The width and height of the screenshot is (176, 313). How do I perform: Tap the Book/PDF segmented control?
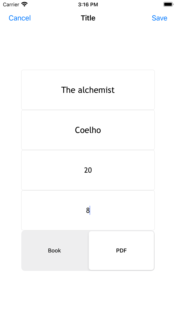[x=88, y=251]
